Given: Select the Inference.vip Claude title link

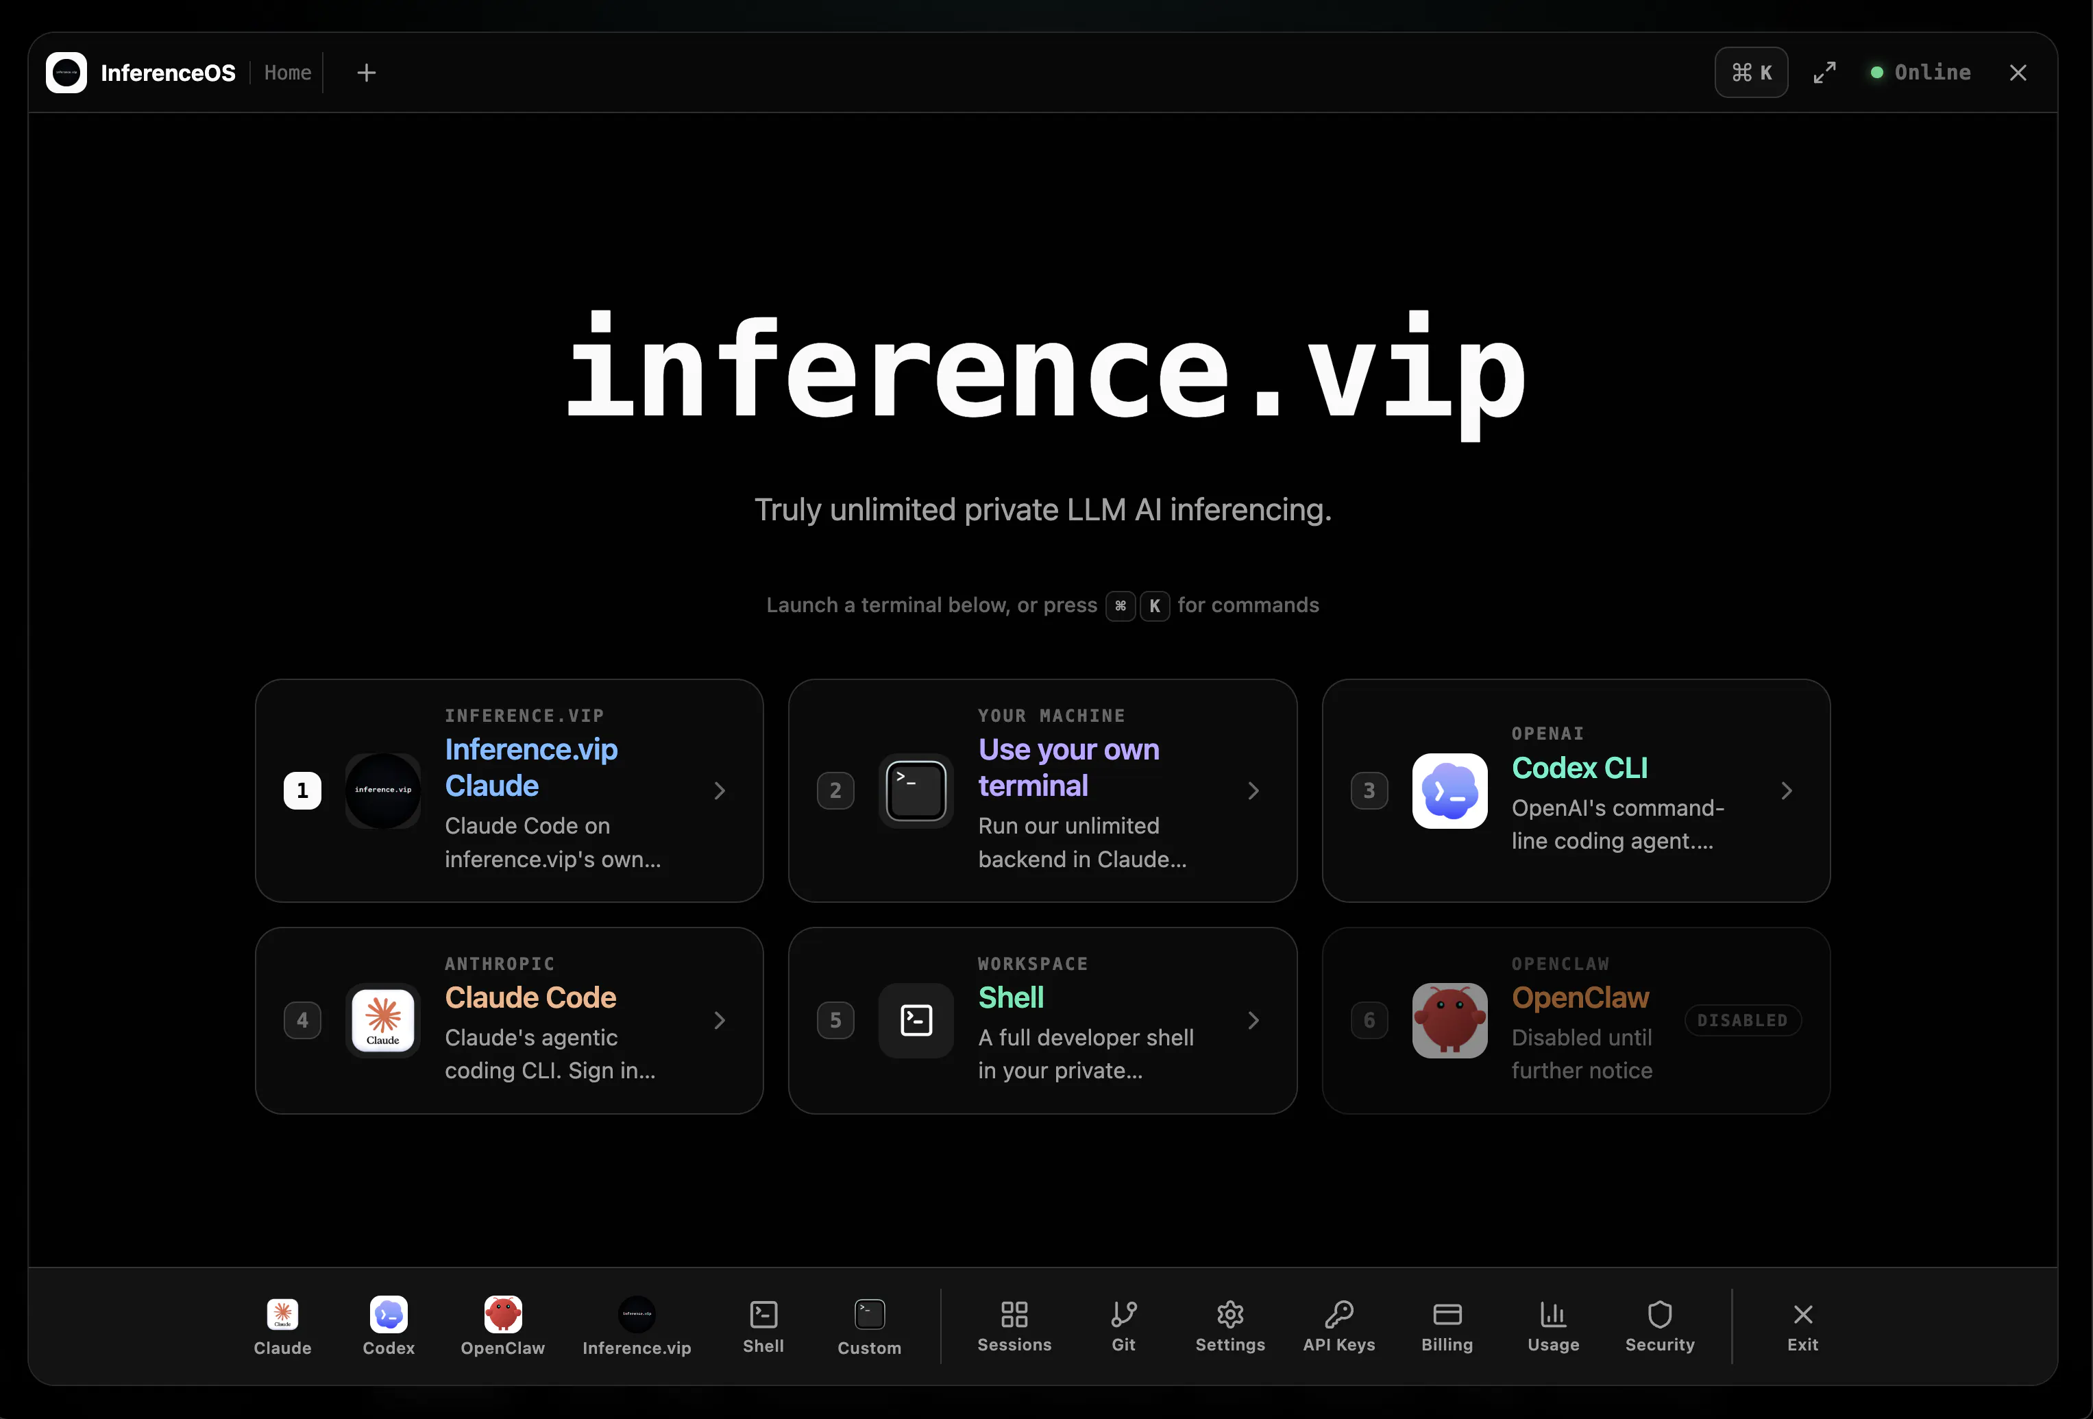Looking at the screenshot, I should click(531, 768).
